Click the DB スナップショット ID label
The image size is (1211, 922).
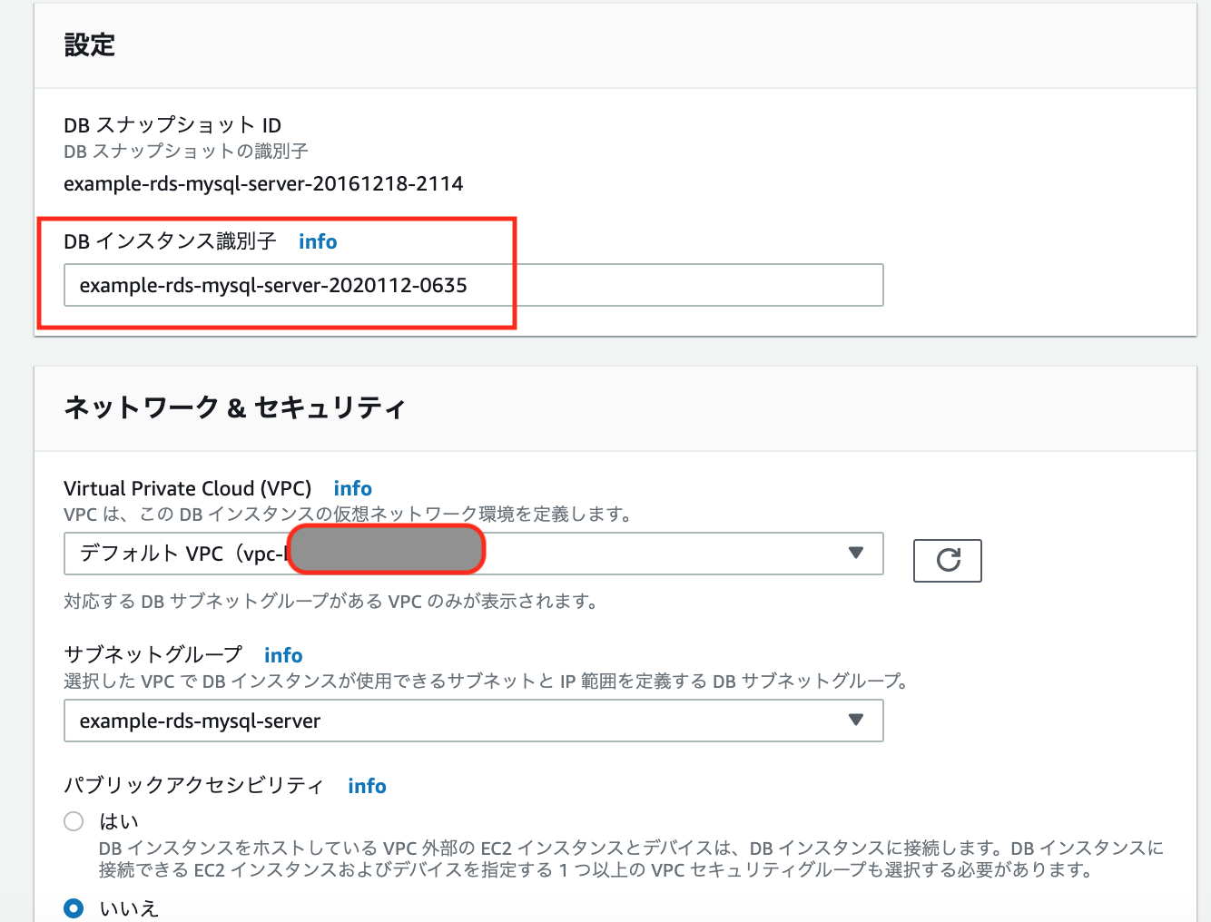[x=172, y=125]
